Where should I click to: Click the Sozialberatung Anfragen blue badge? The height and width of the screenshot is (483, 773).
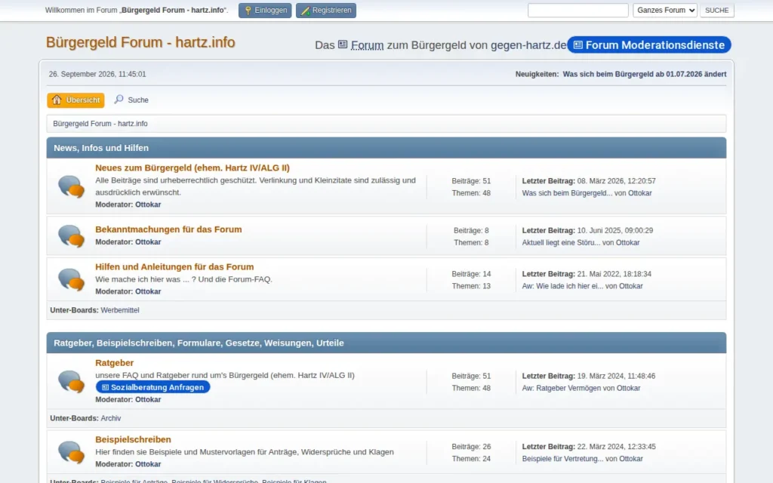[x=152, y=387]
